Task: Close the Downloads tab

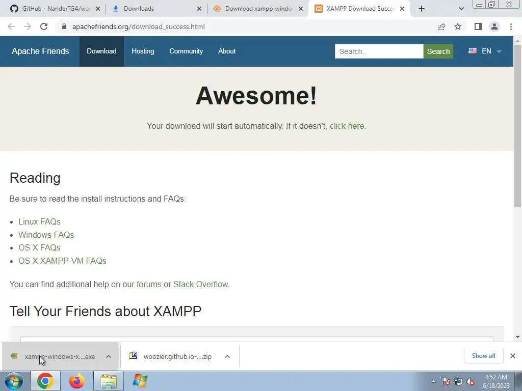Action: [x=199, y=9]
